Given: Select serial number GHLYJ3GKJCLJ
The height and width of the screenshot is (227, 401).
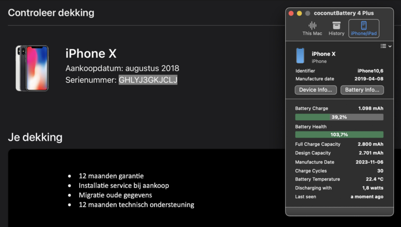Looking at the screenshot, I should coord(148,80).
